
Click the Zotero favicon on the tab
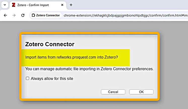(x=14, y=5)
